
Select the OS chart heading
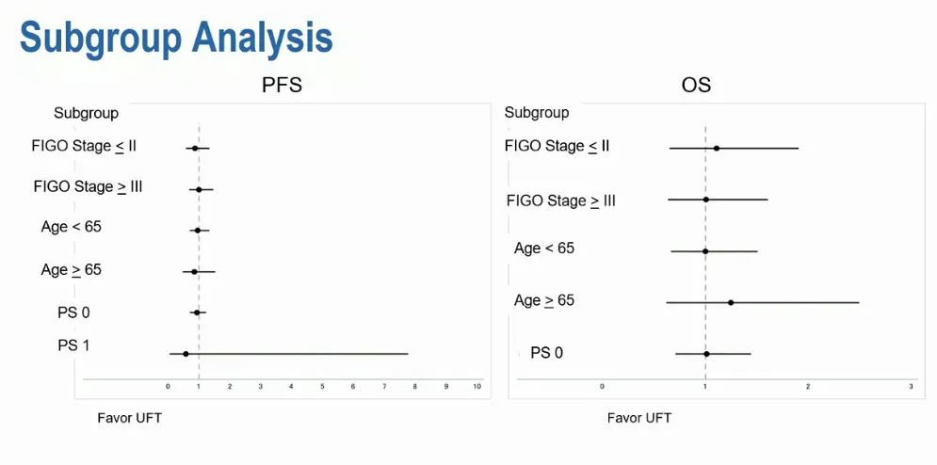pos(696,86)
